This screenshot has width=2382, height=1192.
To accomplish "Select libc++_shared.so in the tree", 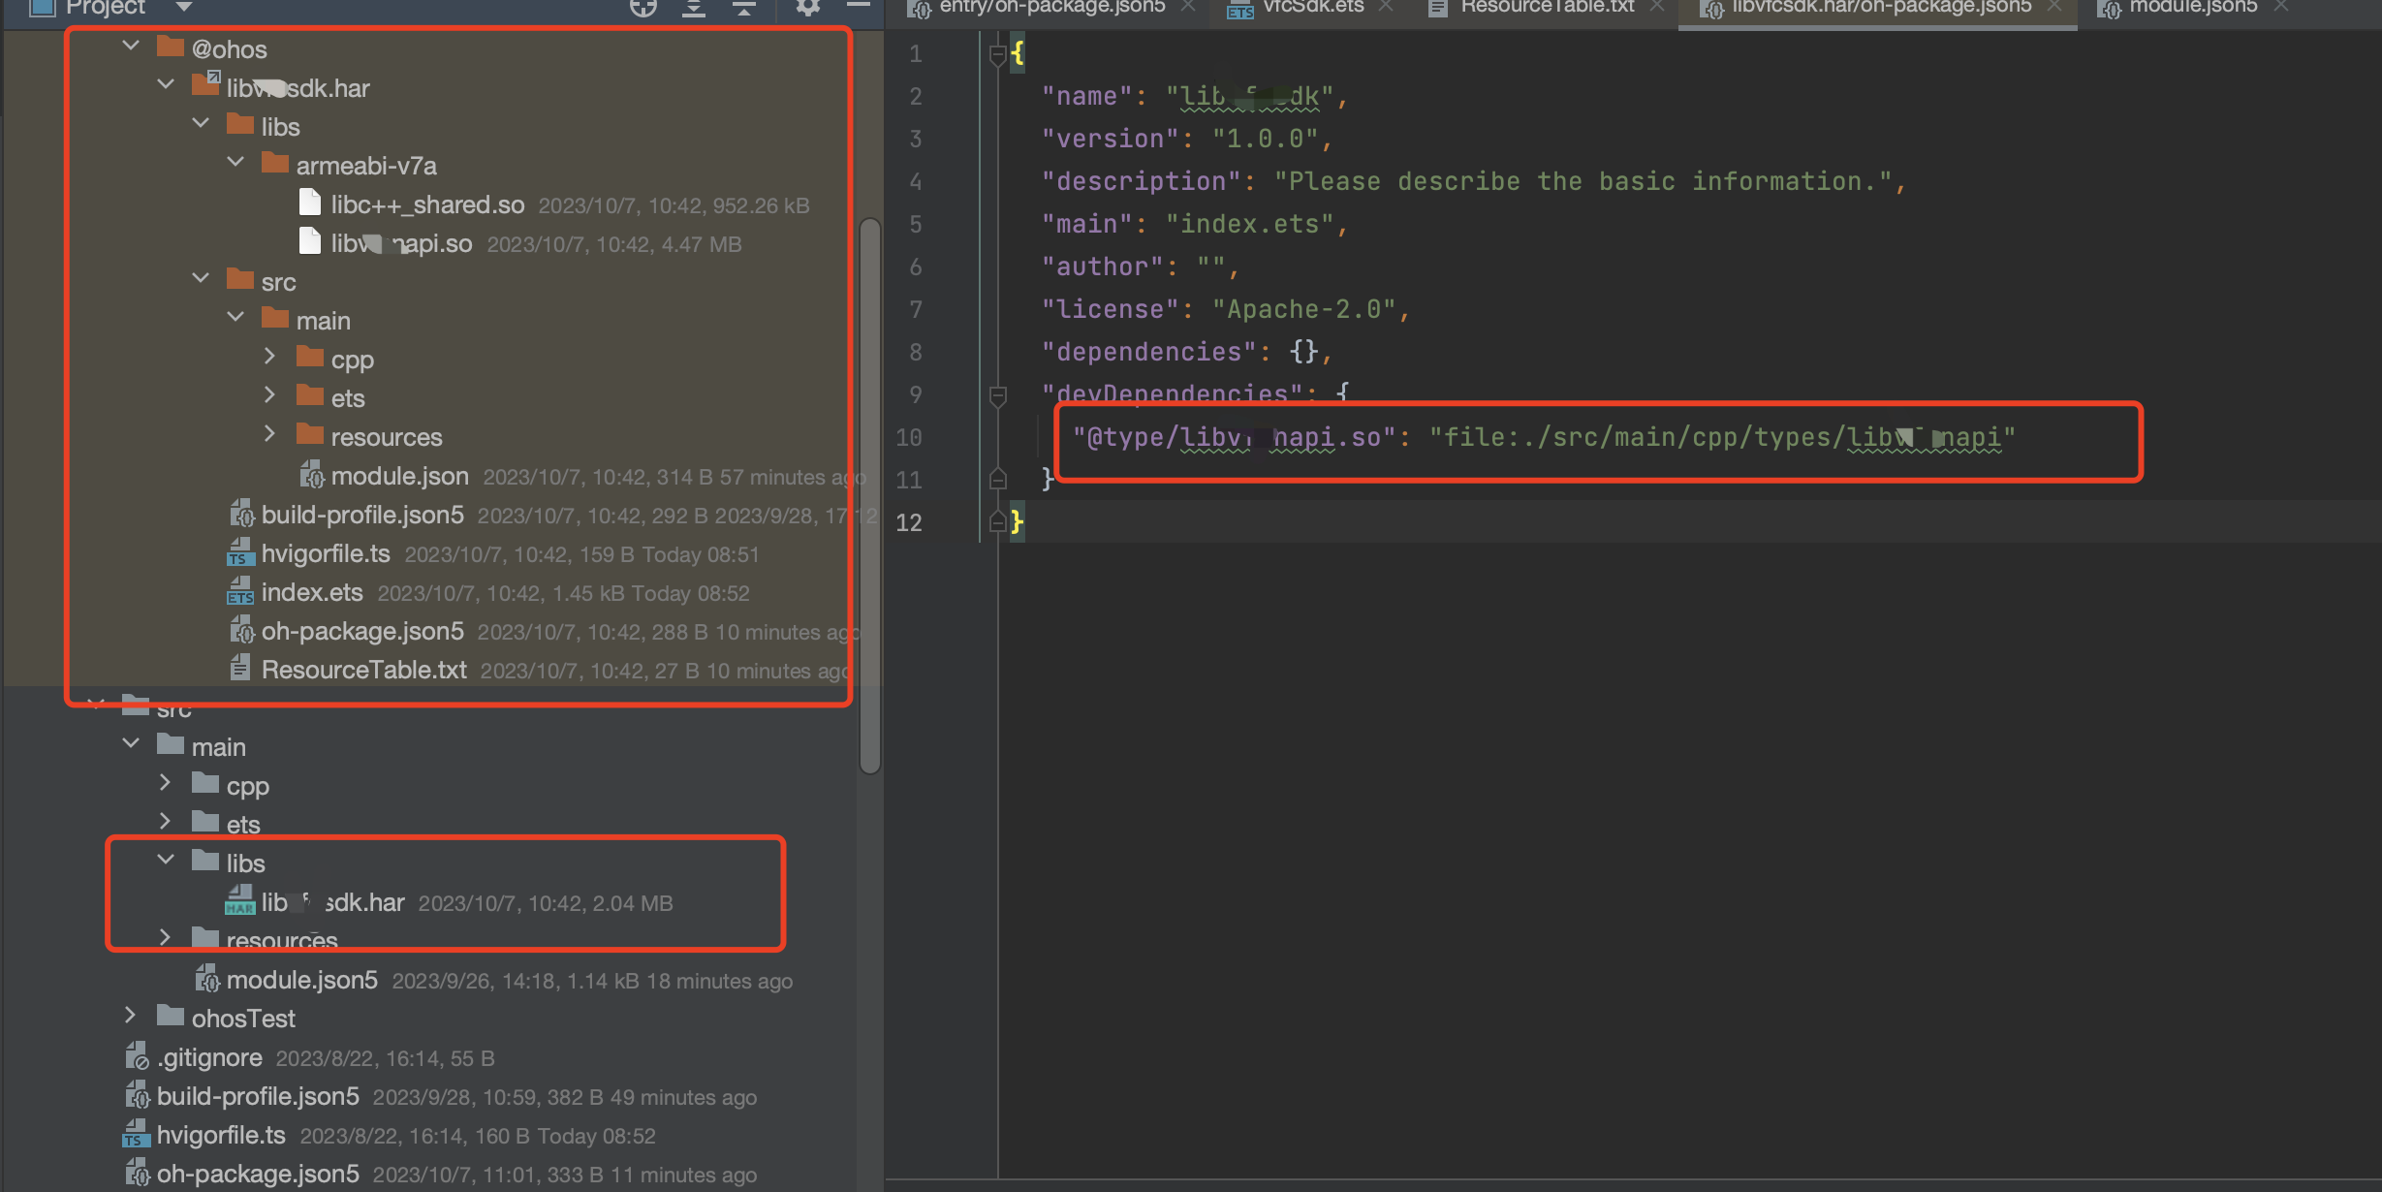I will pos(427,205).
